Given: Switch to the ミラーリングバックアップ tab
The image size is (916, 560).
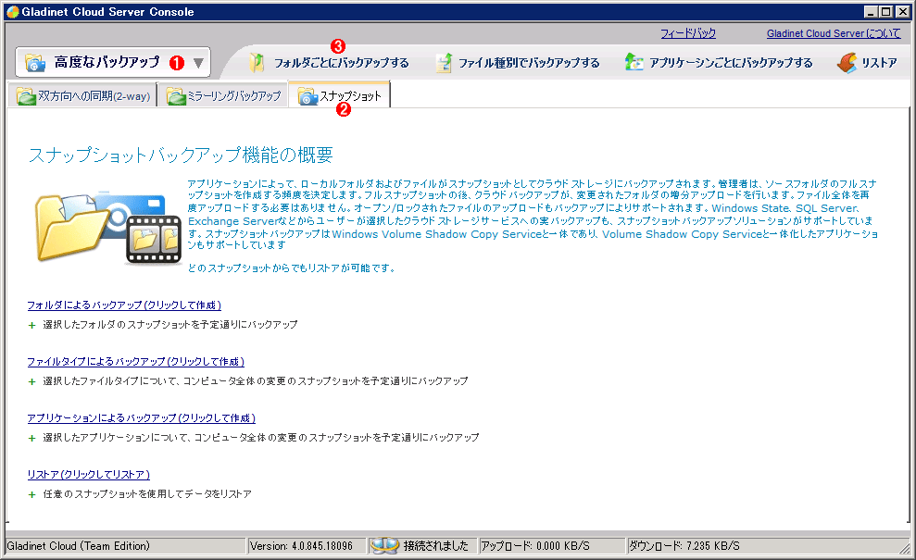Looking at the screenshot, I should coord(223,95).
